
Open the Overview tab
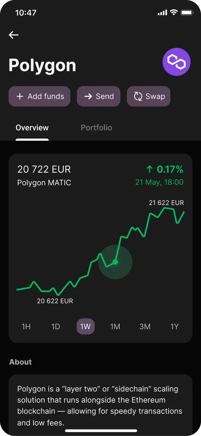click(x=32, y=128)
